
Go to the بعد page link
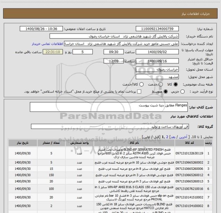click(x=173, y=137)
